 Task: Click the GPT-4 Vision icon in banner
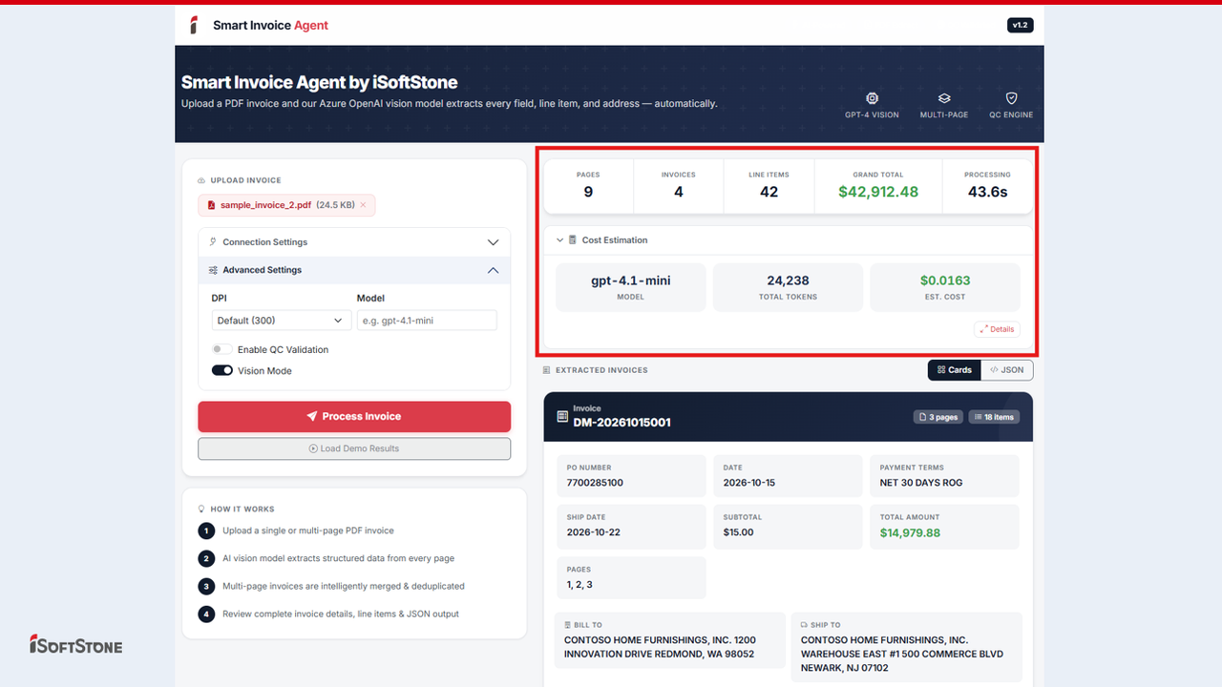pos(872,98)
